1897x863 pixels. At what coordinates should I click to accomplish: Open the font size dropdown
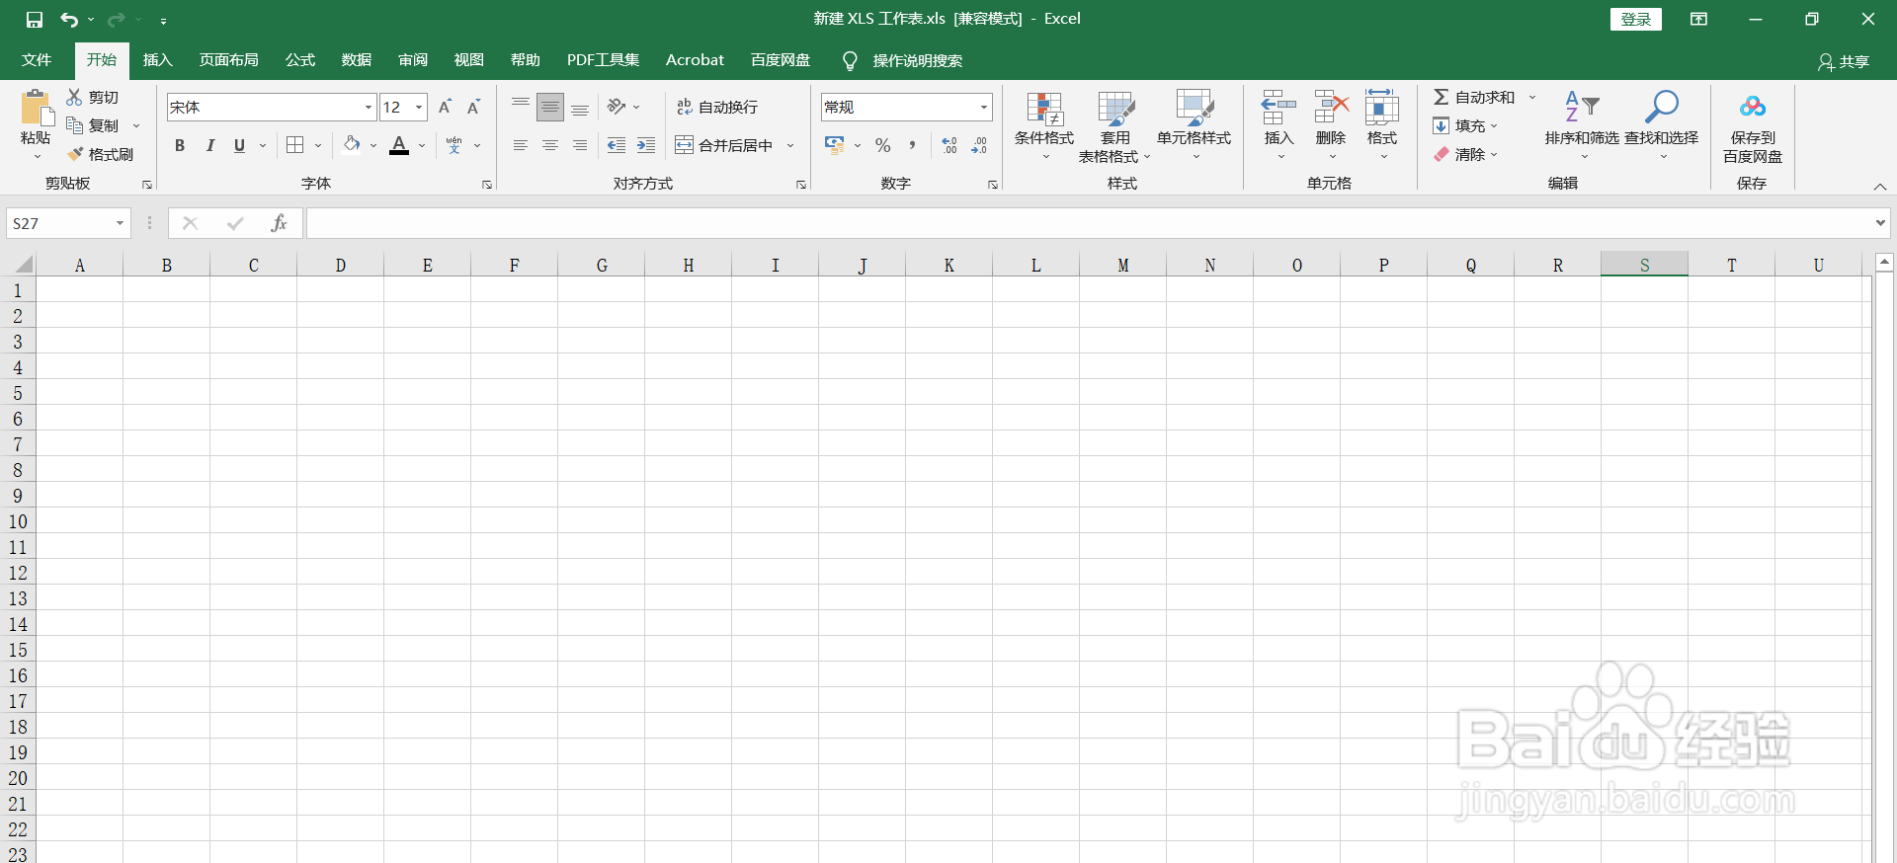(x=420, y=107)
